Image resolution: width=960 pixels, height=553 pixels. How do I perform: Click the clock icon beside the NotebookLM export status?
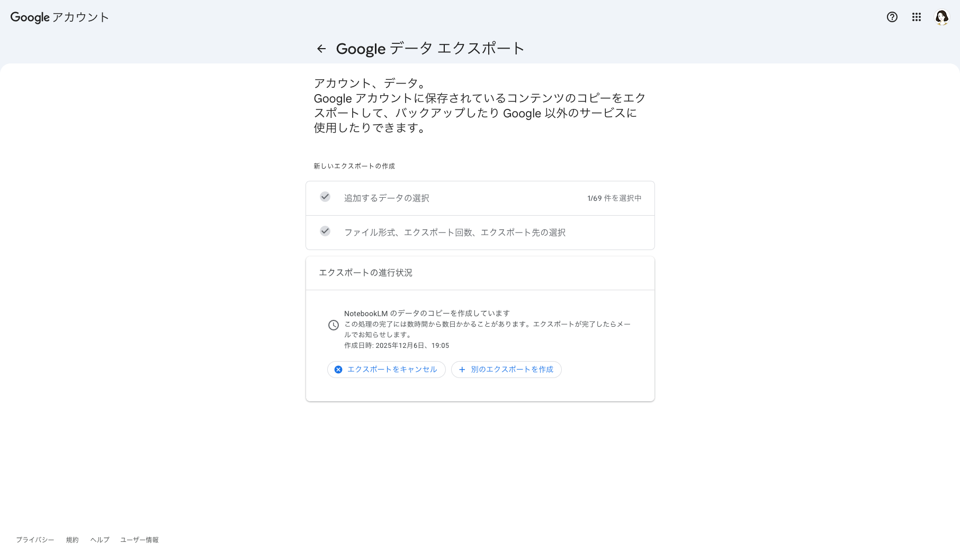(333, 325)
